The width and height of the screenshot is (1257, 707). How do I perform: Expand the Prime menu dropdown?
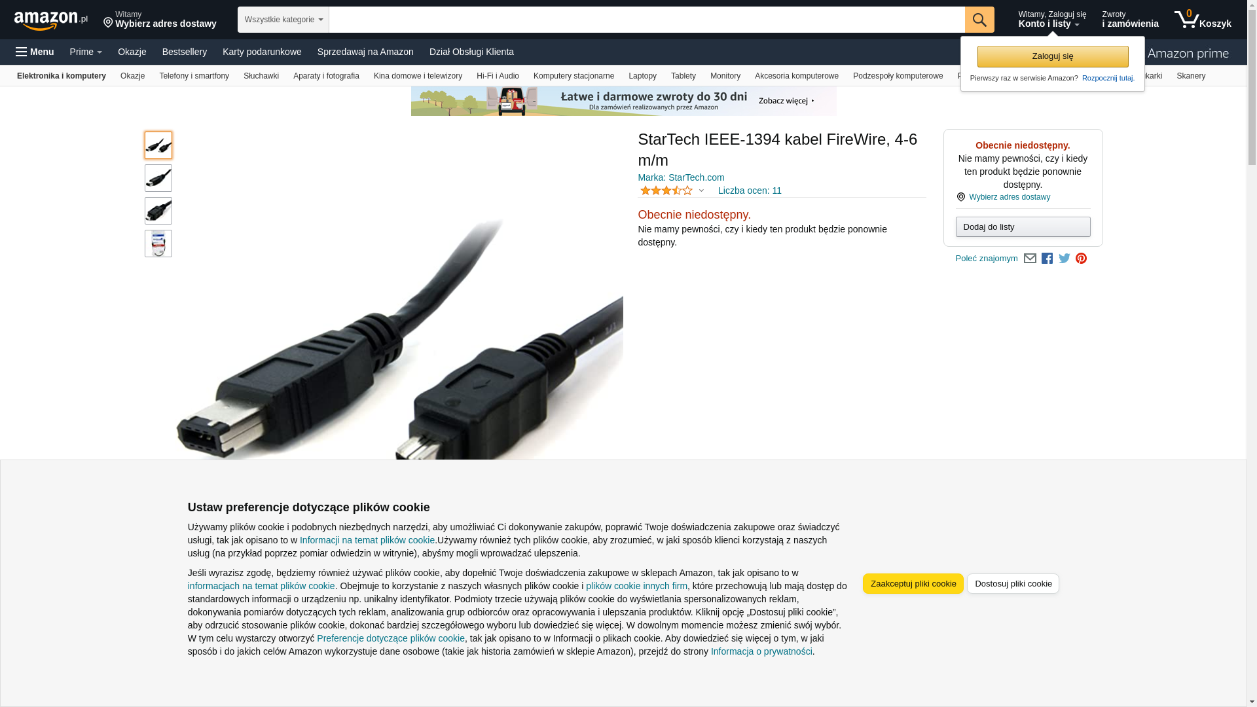[86, 52]
